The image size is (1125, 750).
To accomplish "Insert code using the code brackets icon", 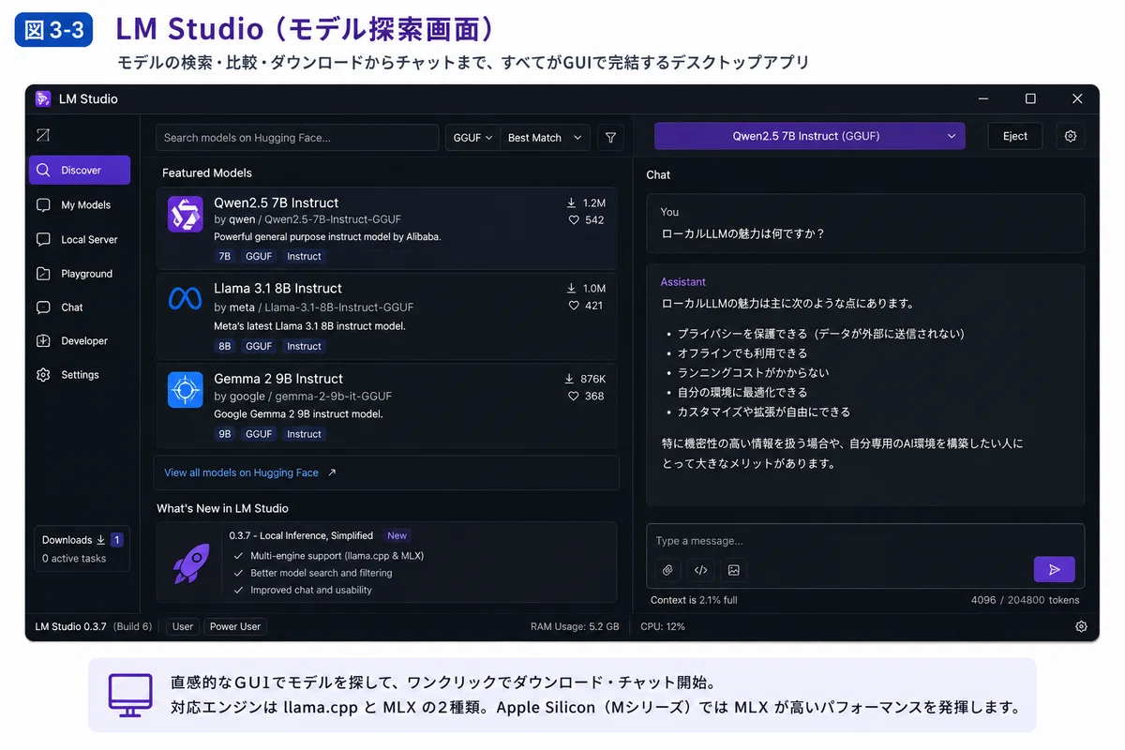I will pos(700,569).
